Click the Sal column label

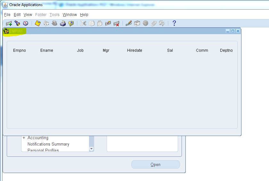170,50
